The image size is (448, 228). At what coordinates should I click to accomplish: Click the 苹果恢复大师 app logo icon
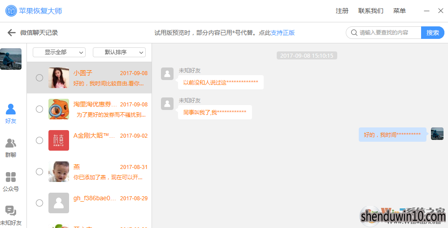[11, 11]
